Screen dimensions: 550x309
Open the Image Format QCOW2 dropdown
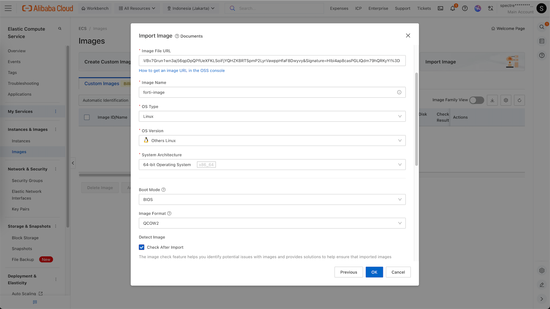pyautogui.click(x=272, y=223)
